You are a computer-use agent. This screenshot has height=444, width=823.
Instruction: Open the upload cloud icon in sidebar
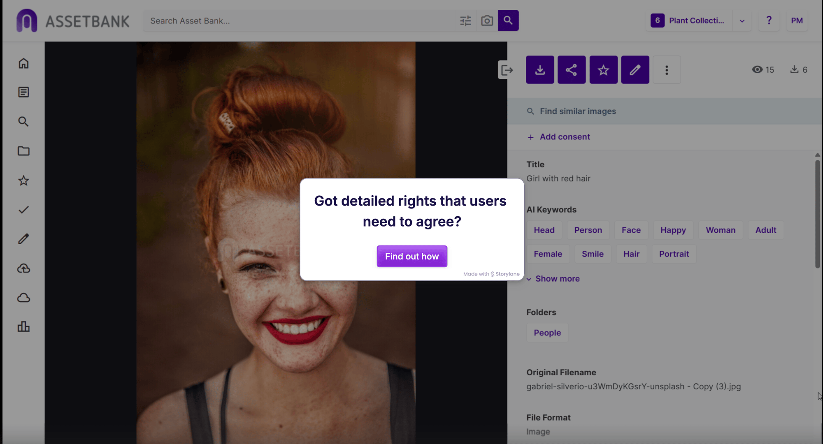23,268
